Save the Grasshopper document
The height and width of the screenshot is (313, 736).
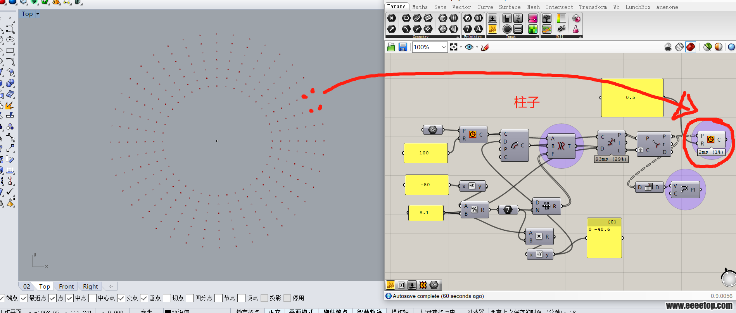tap(403, 47)
